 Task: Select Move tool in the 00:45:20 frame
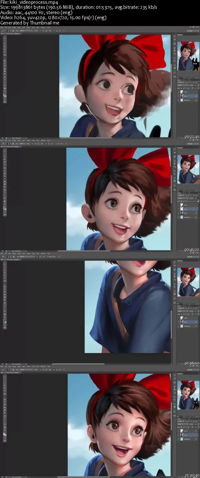[x=5, y=151]
